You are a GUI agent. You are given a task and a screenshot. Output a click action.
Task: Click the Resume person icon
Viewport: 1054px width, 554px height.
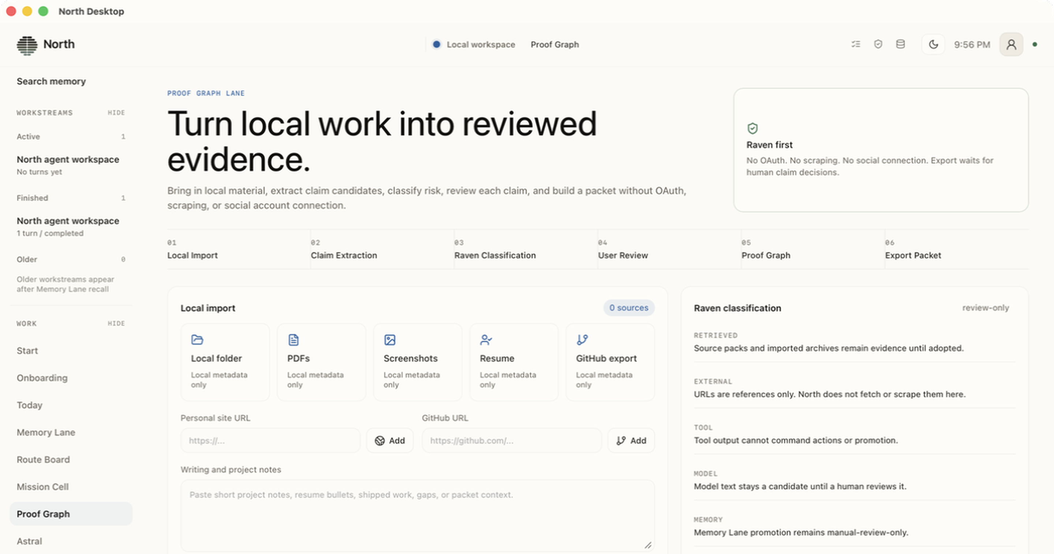click(x=486, y=339)
